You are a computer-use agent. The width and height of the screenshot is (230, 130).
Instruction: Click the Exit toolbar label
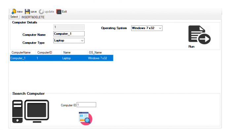point(64,12)
